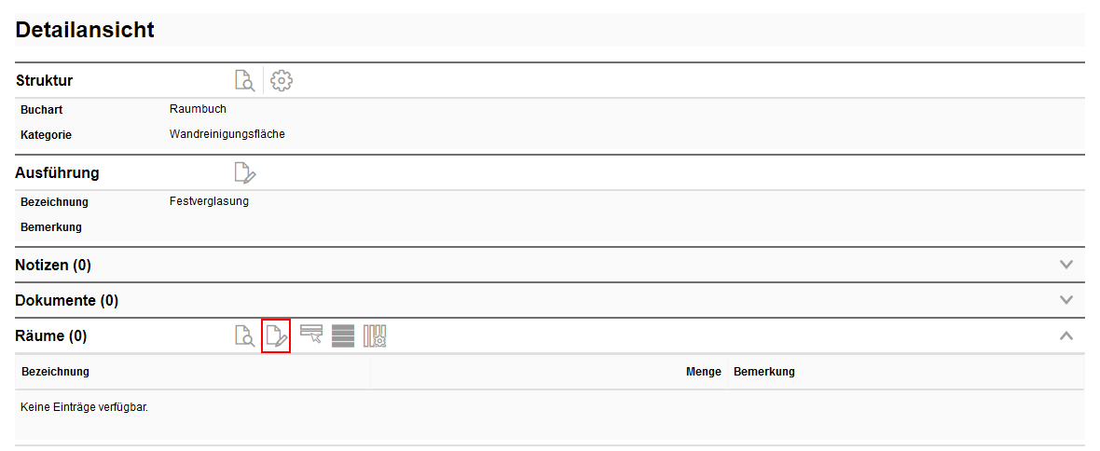
Task: Select the Festverglasung Bezeichnung value
Action: pos(209,201)
